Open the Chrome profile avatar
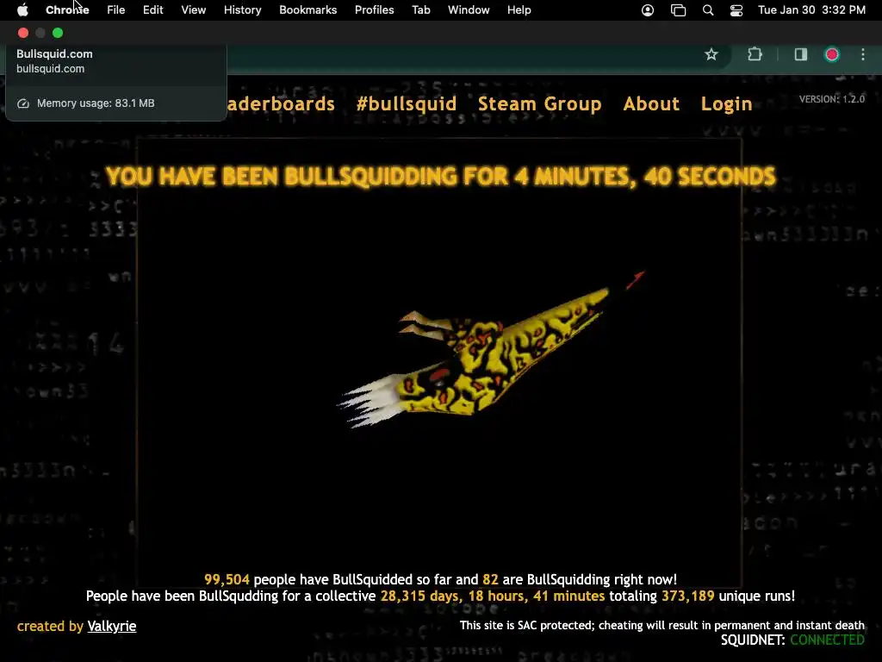Viewport: 882px width, 662px height. pyautogui.click(x=832, y=54)
